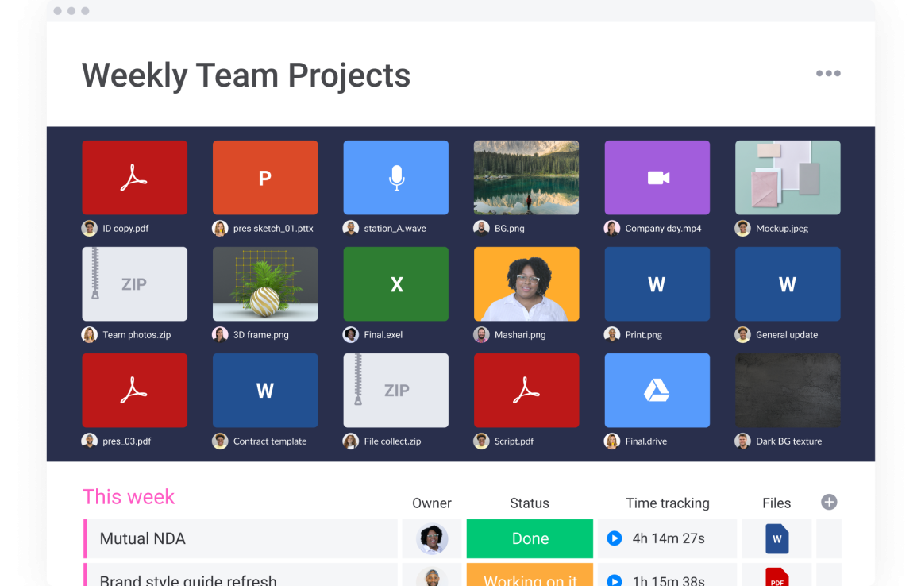Click the avatar beside Contract template
Screen dimensions: 921x586
tap(220, 441)
